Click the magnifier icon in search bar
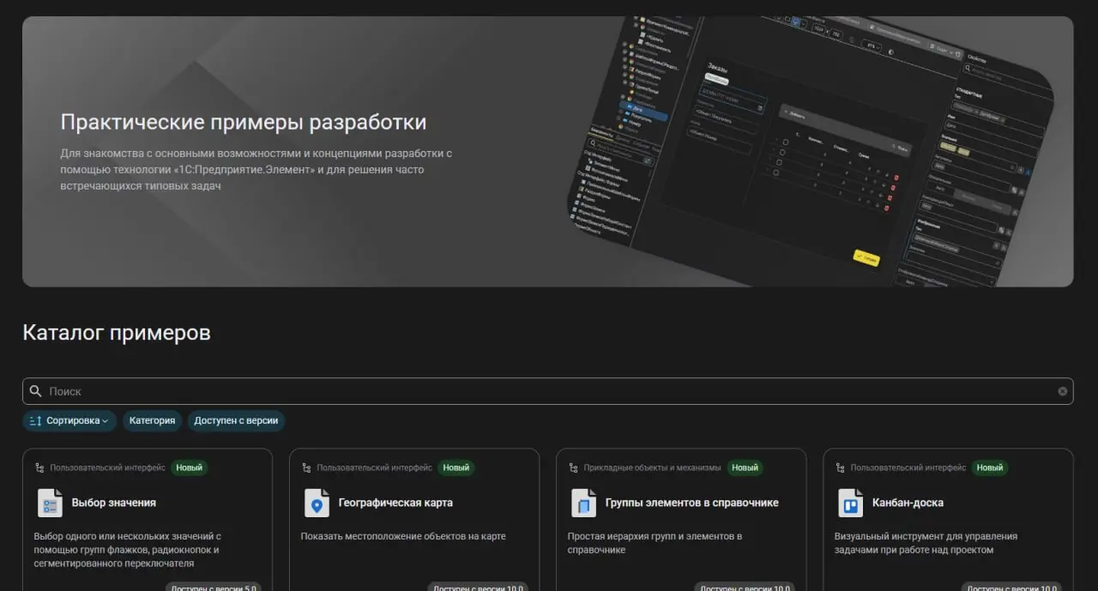Viewport: 1098px width, 591px height. point(35,391)
